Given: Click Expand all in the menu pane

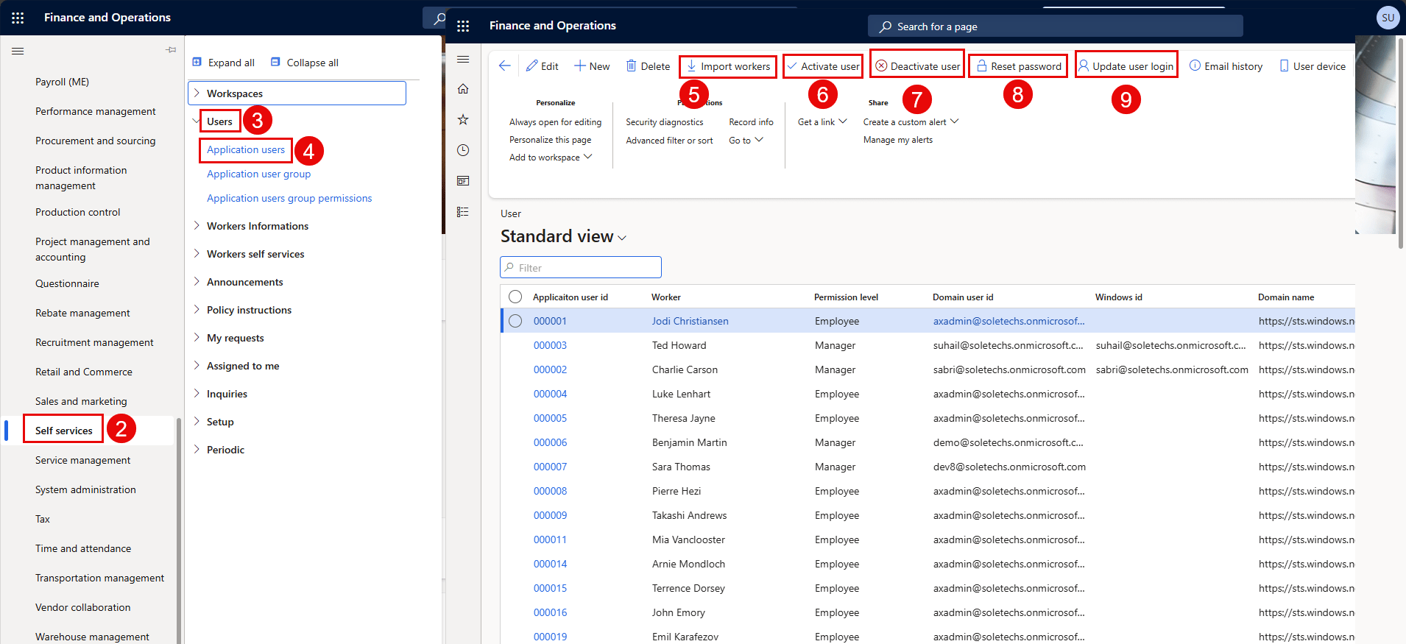Looking at the screenshot, I should (223, 63).
